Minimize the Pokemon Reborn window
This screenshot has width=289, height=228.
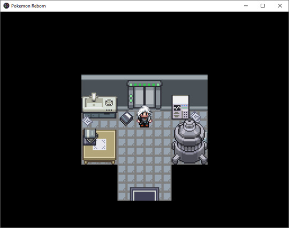[246, 6]
